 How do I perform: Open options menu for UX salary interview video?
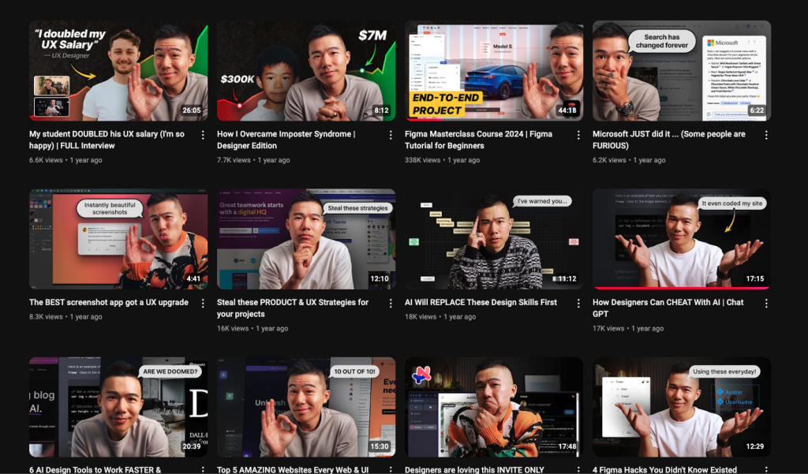(203, 136)
